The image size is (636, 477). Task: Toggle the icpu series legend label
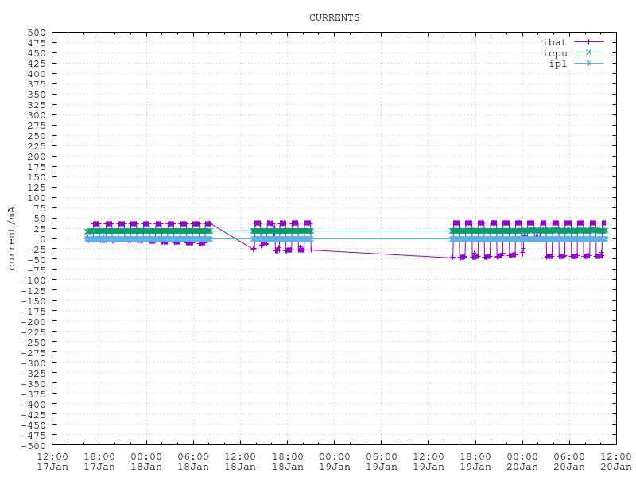tap(554, 52)
